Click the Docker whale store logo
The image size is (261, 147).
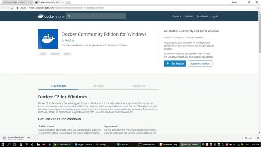click(51, 16)
